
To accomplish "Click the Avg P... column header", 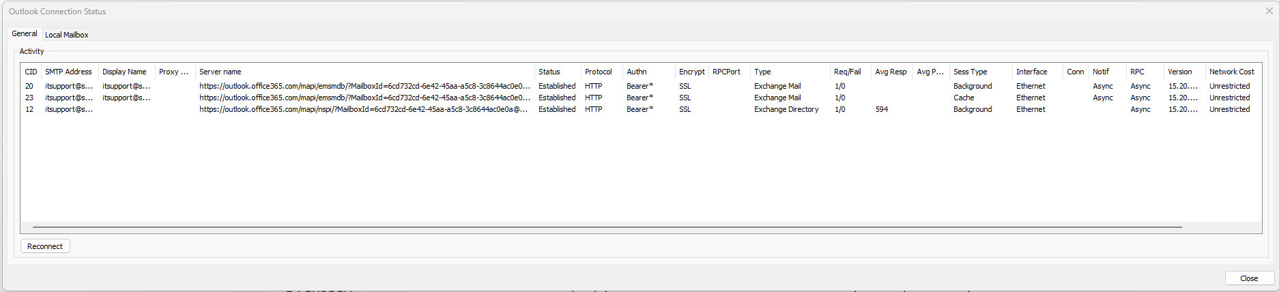I will point(931,72).
